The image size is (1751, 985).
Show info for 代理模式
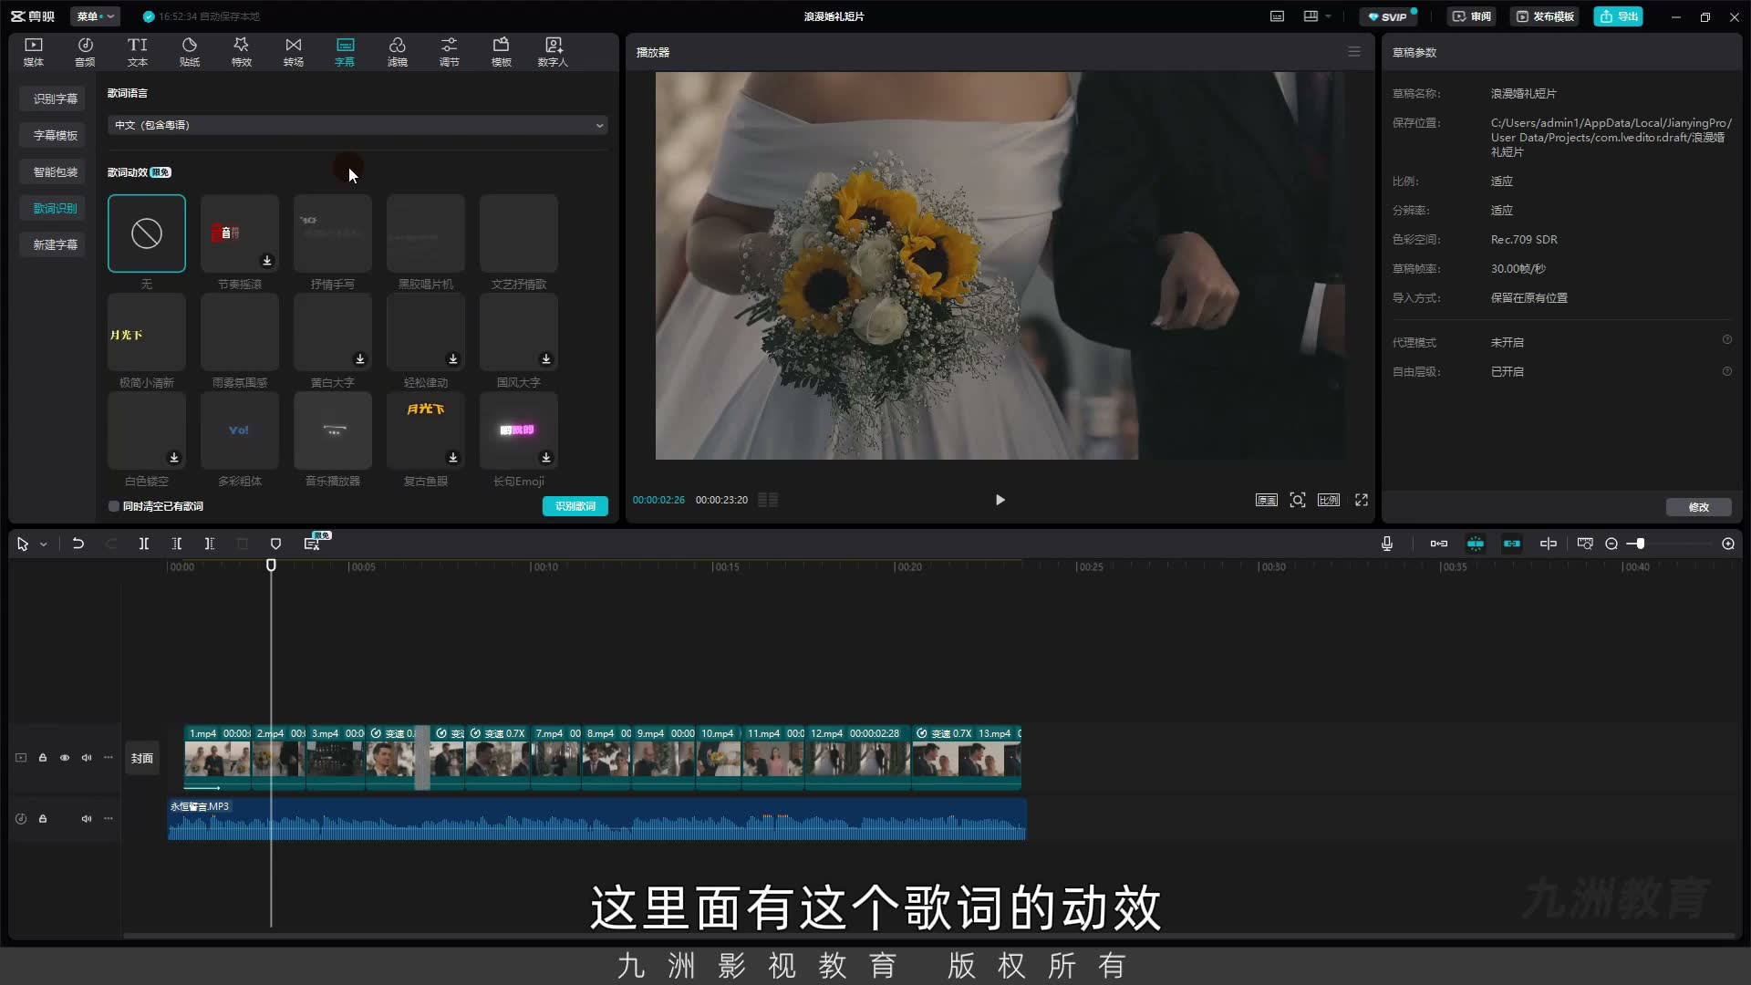click(x=1727, y=339)
